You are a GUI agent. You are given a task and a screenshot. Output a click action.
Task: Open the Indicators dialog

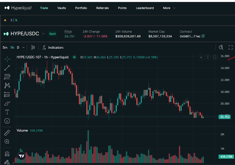pos(53,48)
